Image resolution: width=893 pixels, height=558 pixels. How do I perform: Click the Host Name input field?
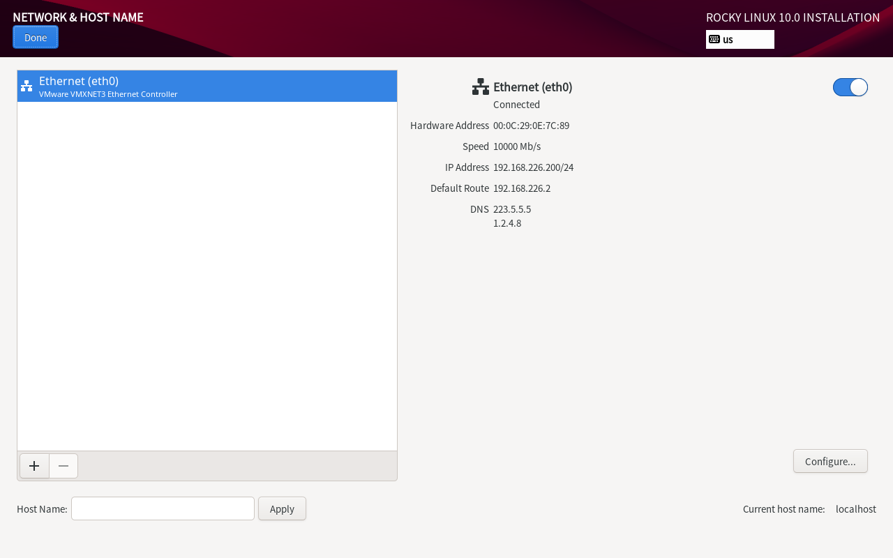[x=163, y=508]
